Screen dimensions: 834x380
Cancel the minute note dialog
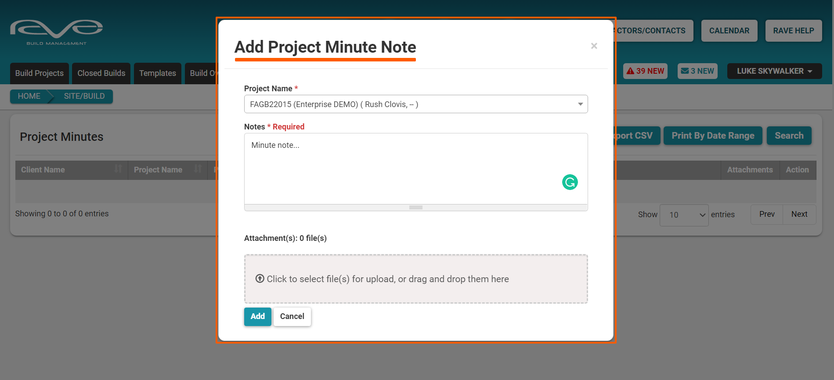[292, 316]
